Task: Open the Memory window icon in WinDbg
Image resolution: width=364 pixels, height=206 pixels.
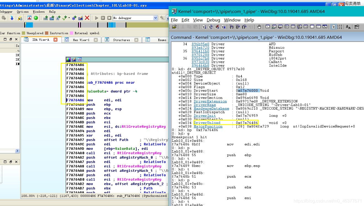Action: 293,27
